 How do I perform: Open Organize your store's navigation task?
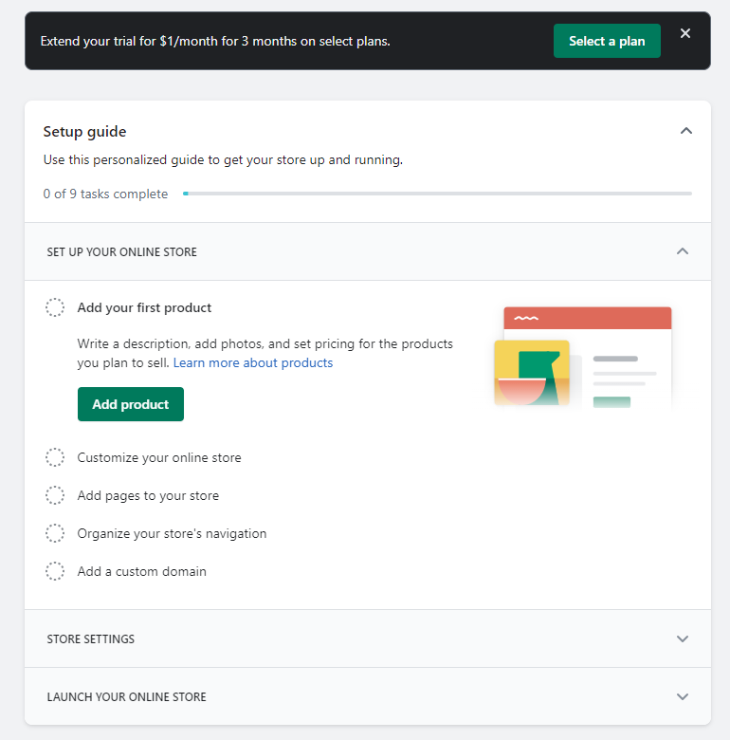pos(172,533)
